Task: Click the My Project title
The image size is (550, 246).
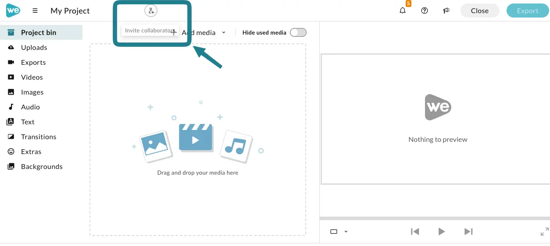Action: point(70,11)
